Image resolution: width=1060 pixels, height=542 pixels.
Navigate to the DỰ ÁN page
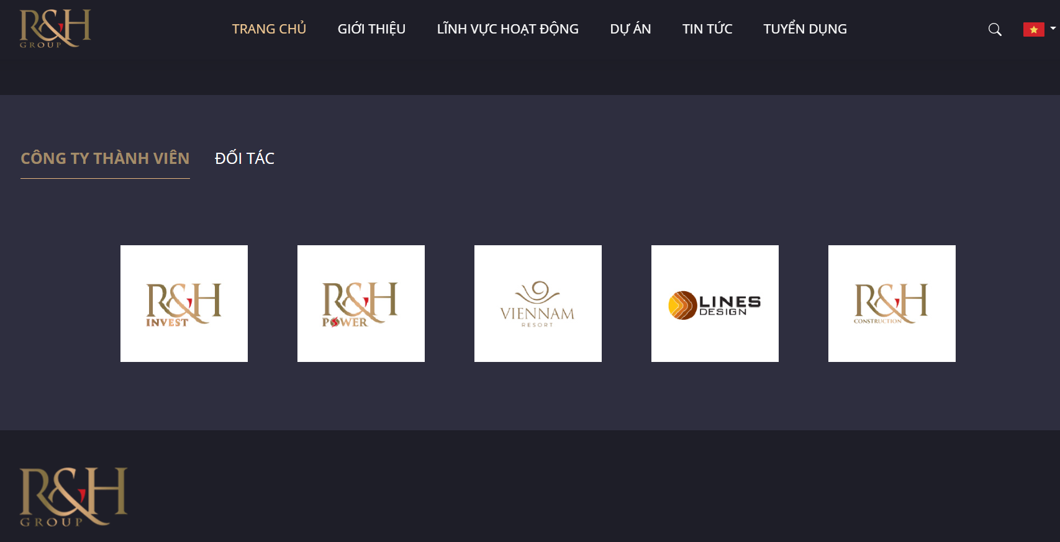click(630, 29)
